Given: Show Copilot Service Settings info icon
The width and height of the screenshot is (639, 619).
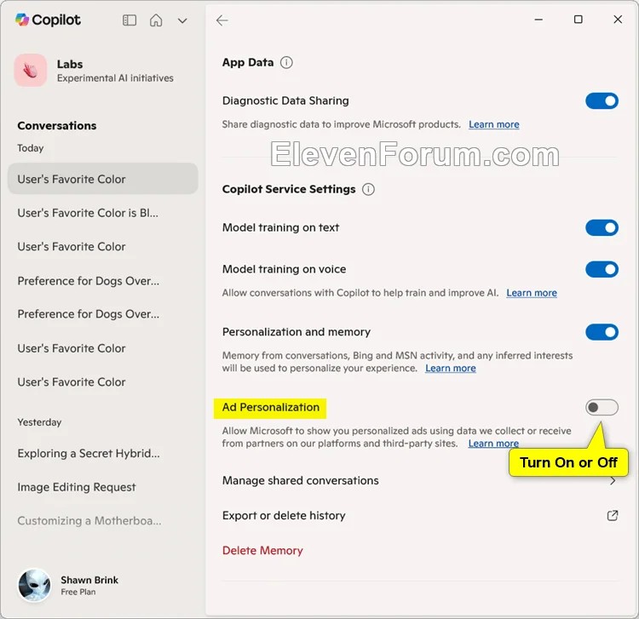Looking at the screenshot, I should 368,189.
